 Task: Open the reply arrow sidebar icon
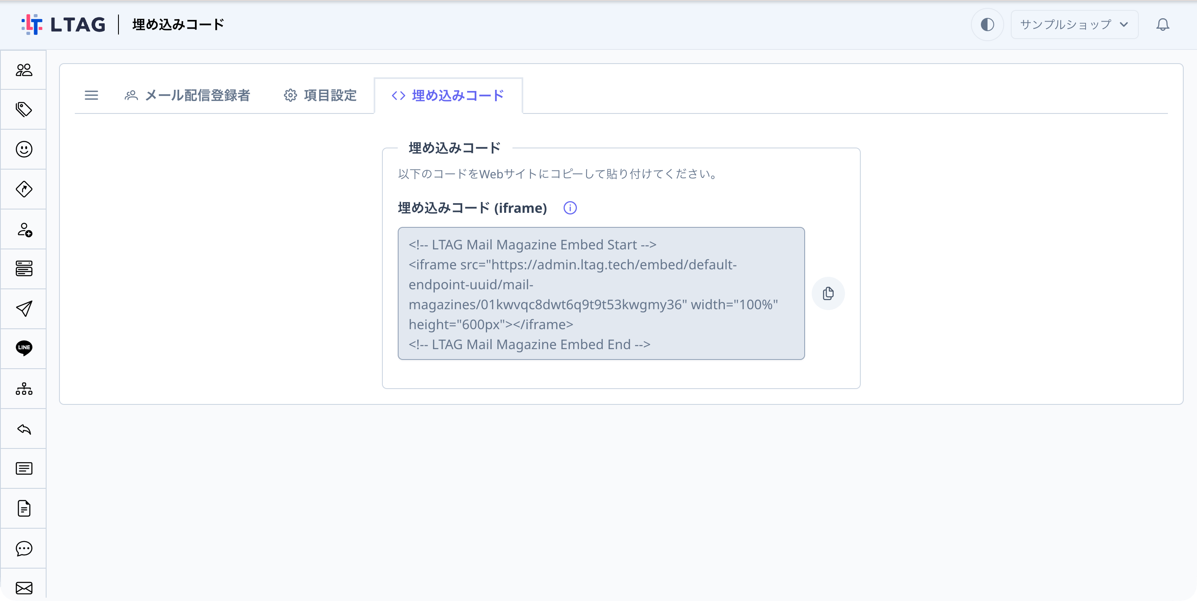(24, 429)
